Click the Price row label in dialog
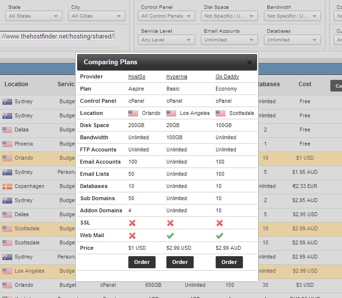The height and width of the screenshot is (298, 342). coord(86,248)
